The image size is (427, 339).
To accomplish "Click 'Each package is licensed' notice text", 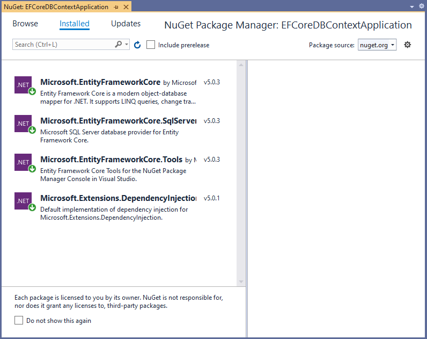I will click(x=119, y=301).
